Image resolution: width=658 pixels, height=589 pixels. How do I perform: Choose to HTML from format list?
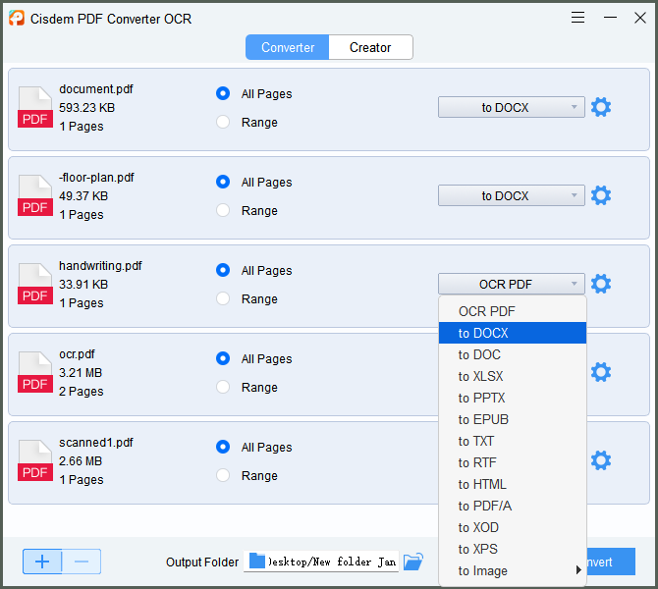[513, 484]
